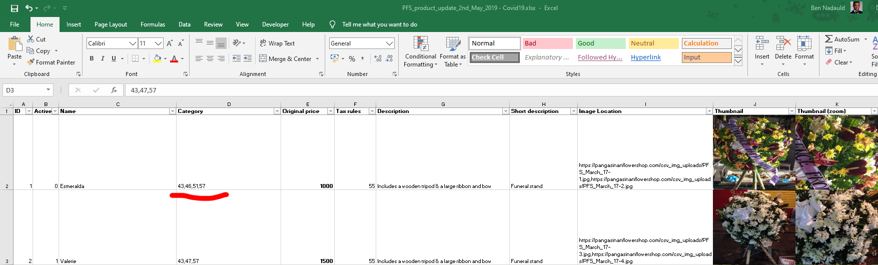Open Format as Table gallery
878x265 pixels.
point(453,52)
